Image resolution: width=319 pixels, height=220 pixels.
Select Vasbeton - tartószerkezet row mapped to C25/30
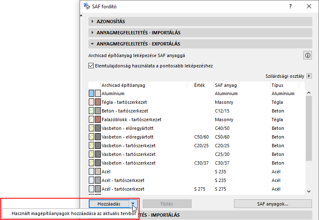(197, 154)
